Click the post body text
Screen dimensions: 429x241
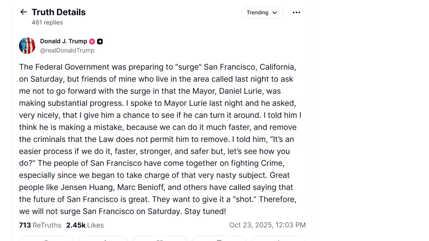pyautogui.click(x=158, y=139)
